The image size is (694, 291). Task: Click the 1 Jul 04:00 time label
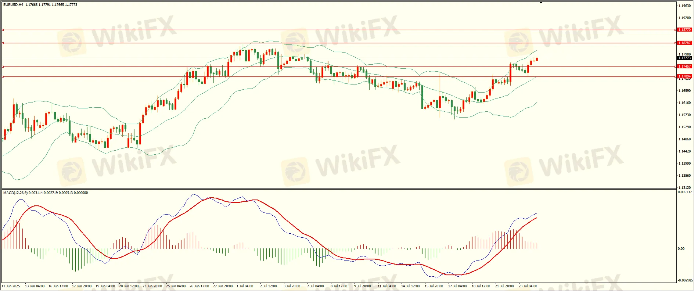(245, 286)
